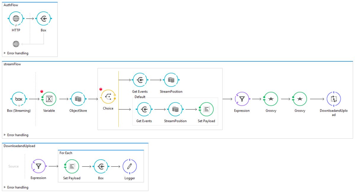Click the ObjectStore label text
Viewport: 355px width, 193px height.
click(x=78, y=111)
